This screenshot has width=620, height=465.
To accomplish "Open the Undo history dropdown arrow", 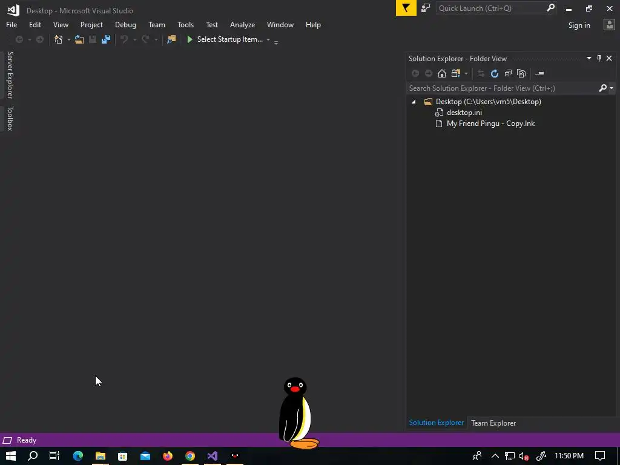I will pyautogui.click(x=134, y=39).
